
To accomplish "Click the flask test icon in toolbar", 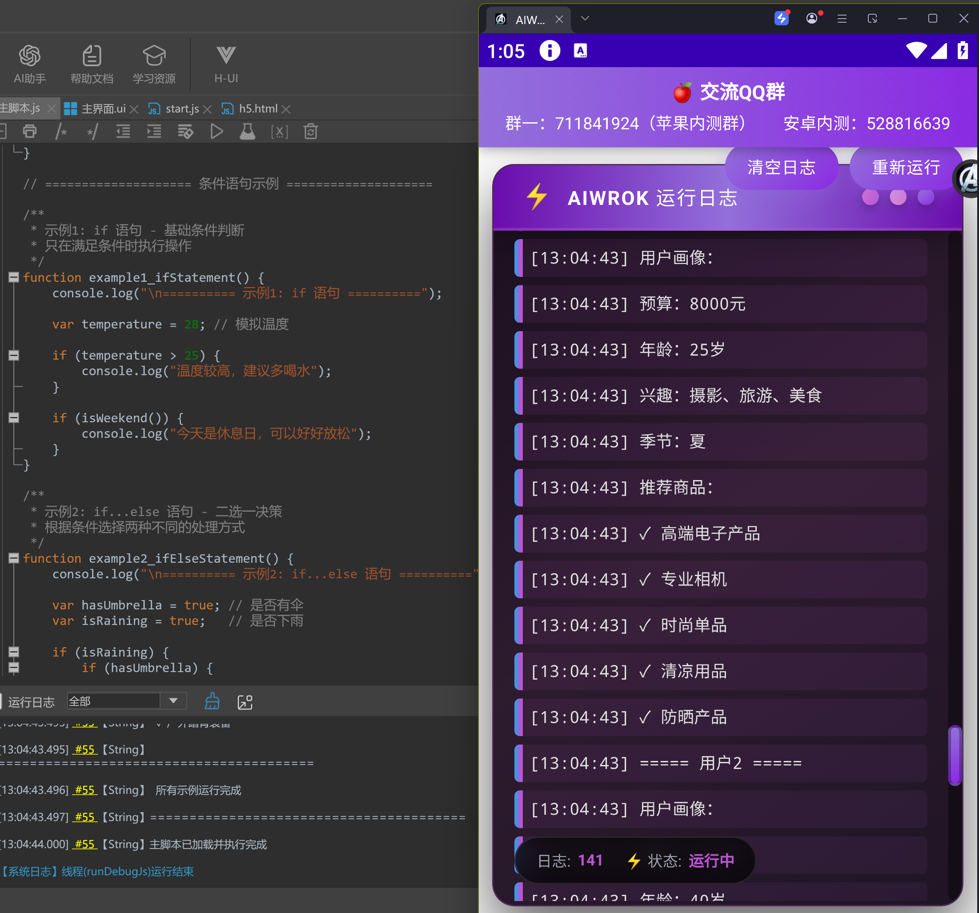I will pyautogui.click(x=247, y=132).
